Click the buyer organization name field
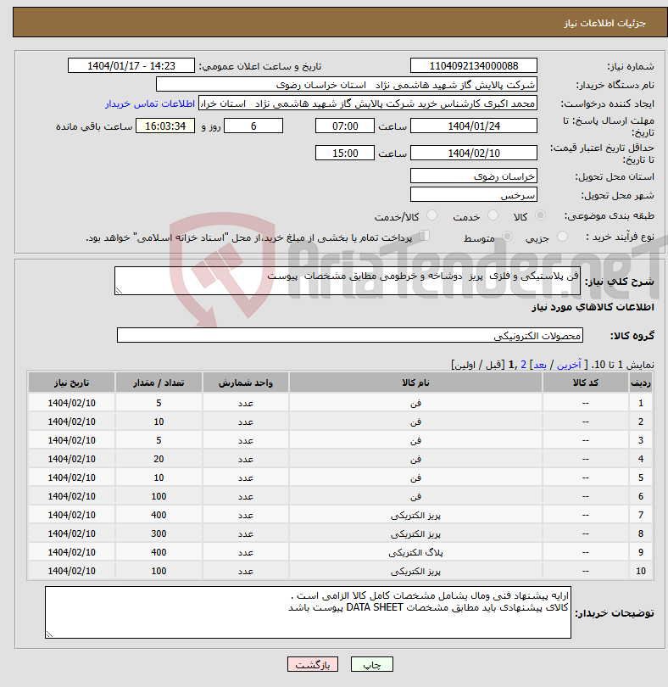The width and height of the screenshot is (668, 687). [x=347, y=85]
